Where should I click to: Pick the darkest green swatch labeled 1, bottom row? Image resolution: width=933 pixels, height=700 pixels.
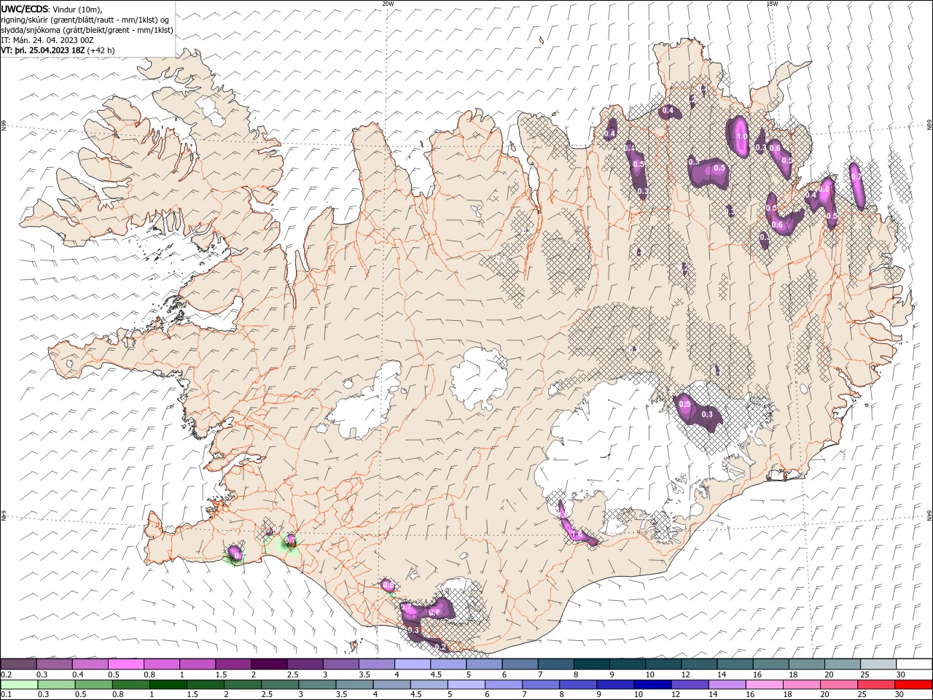pos(168,685)
